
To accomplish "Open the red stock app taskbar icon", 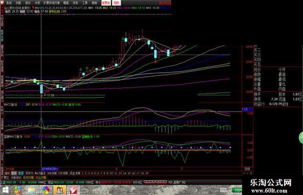I will pos(73,190).
